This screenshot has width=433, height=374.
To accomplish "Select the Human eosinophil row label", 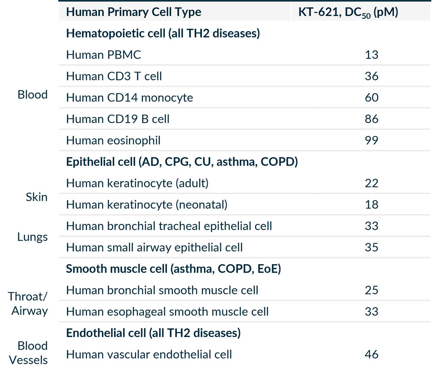I will (113, 140).
